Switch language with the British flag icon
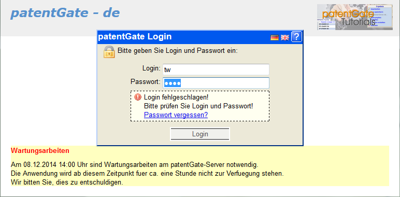 [x=285, y=38]
